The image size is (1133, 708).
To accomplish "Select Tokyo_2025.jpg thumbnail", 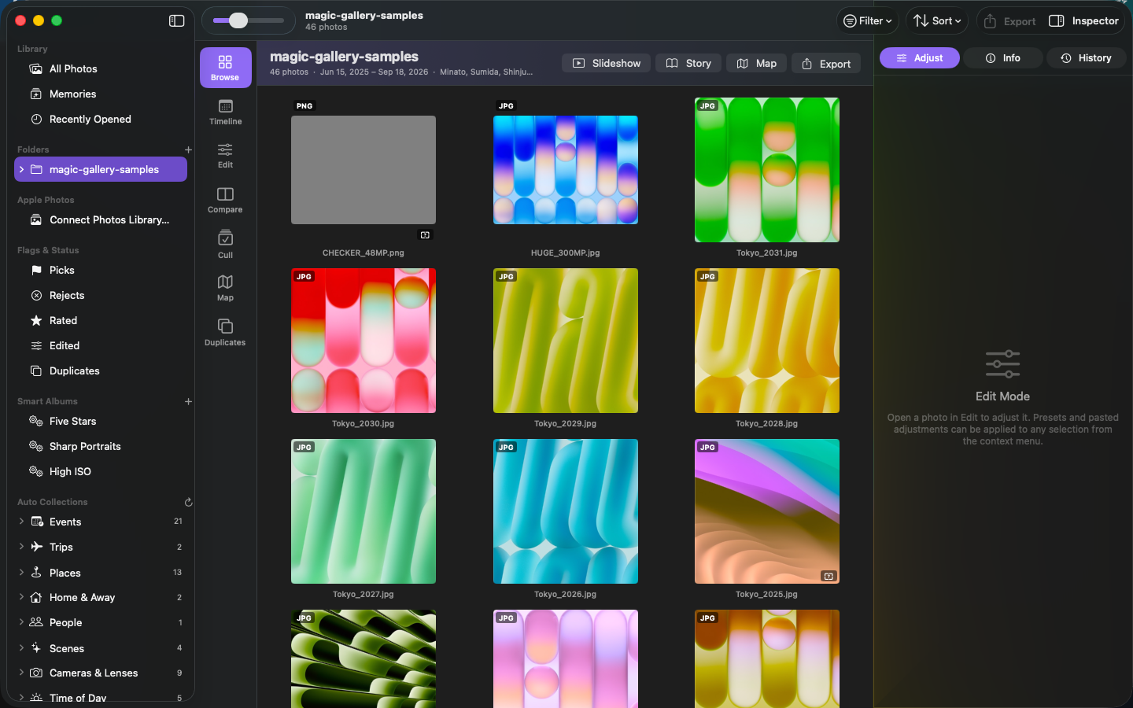I will click(767, 511).
